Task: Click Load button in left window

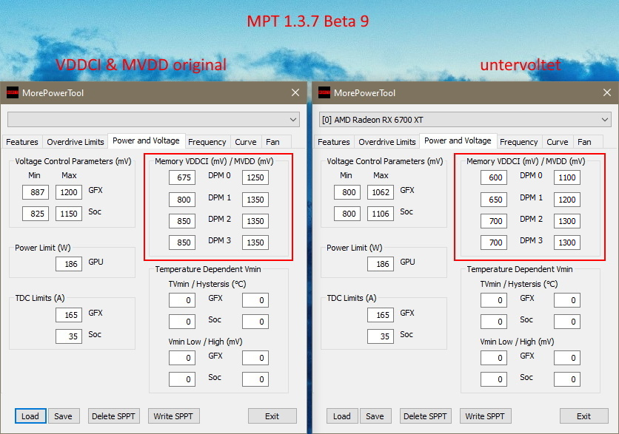Action: click(30, 416)
